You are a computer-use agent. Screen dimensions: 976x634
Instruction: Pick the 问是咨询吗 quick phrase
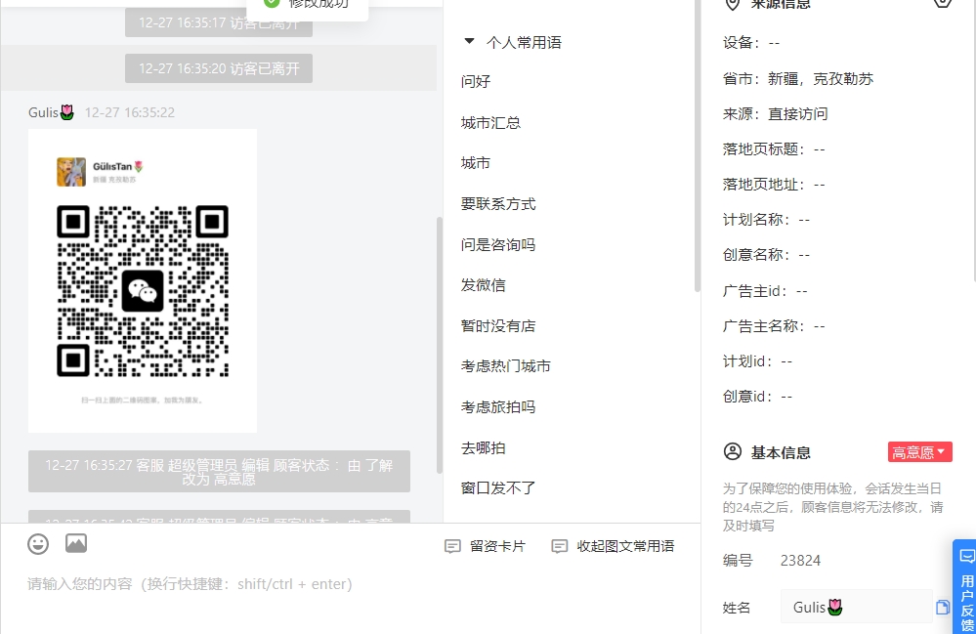tap(498, 244)
